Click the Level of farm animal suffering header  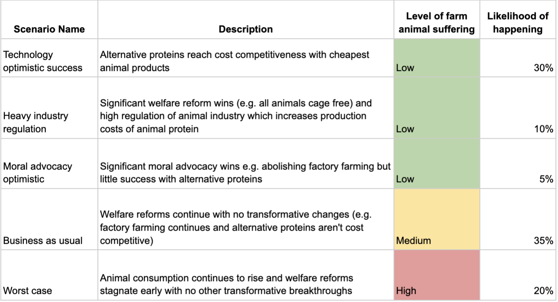tap(436, 23)
